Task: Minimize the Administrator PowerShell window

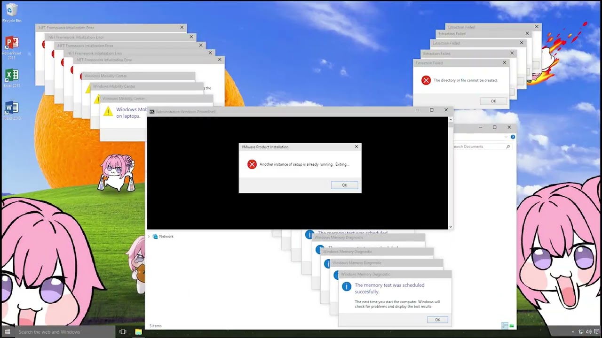Action: coord(418,110)
